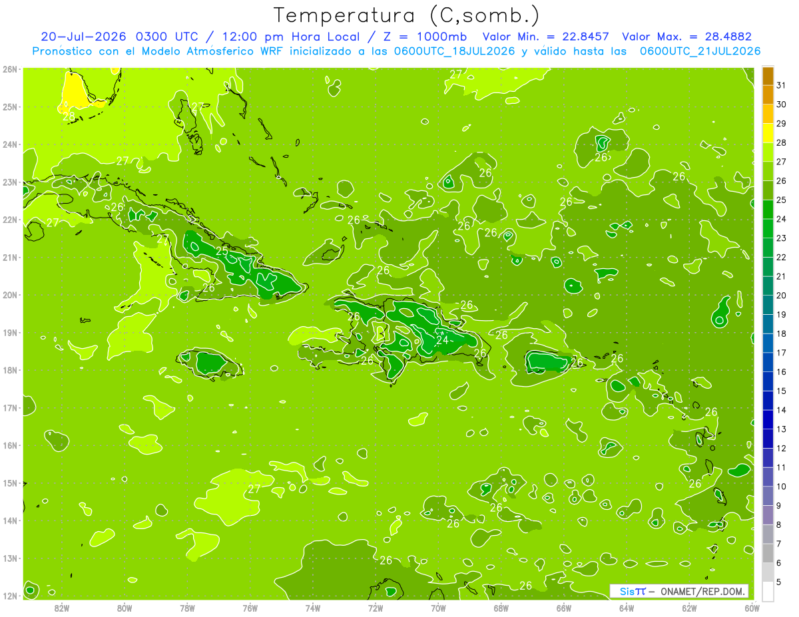Image resolution: width=799 pixels, height=617 pixels.
Task: Click the "SisTT - ONAMET/REP.DOM." logo box
Action: [679, 591]
